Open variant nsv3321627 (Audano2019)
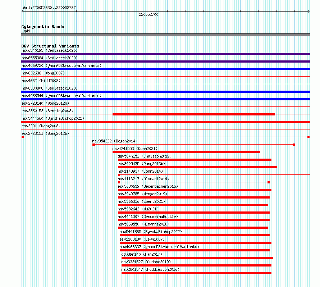 (146, 262)
